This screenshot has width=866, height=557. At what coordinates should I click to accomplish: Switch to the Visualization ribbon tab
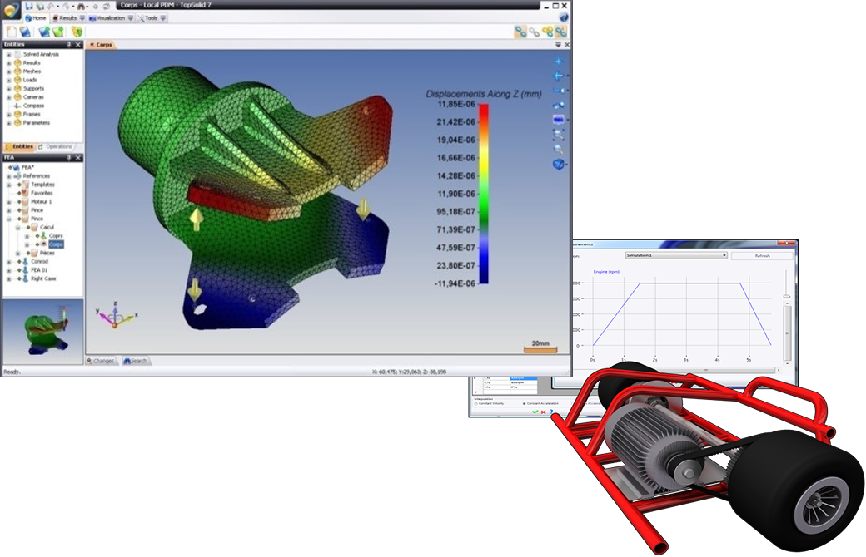pos(110,17)
